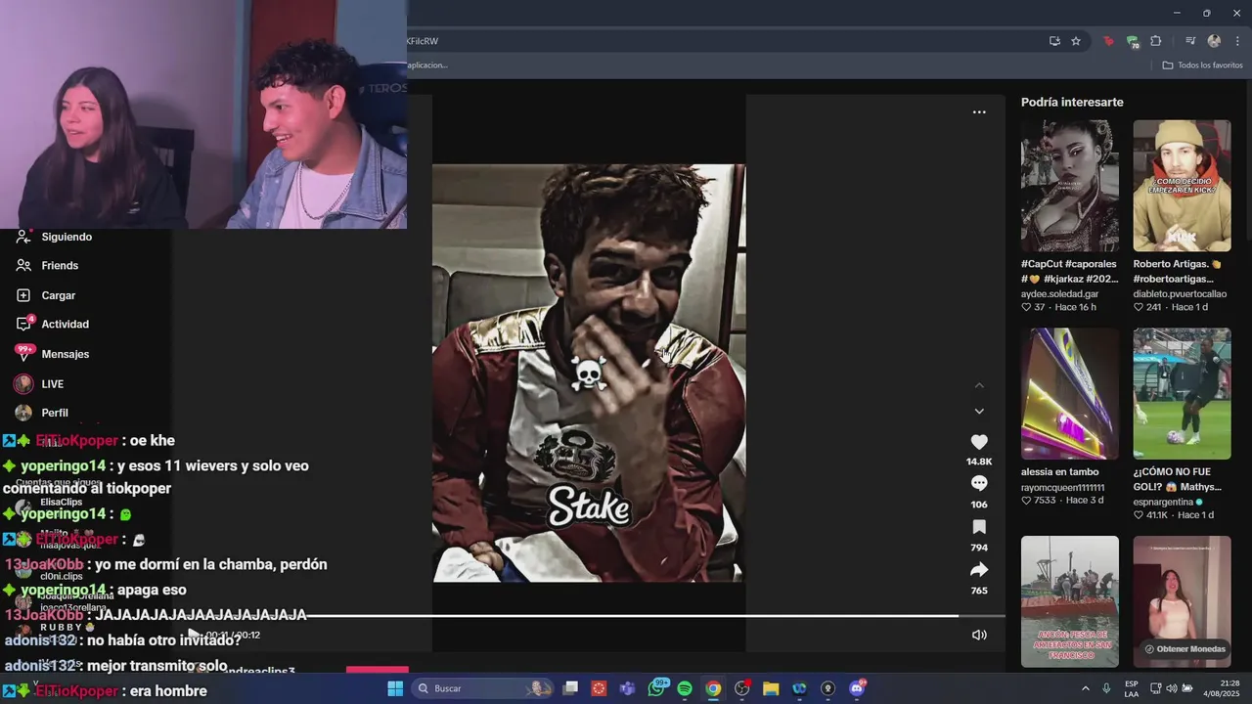Click the green extension with 70 badge
Viewport: 1252px width, 704px height.
coord(1133,41)
